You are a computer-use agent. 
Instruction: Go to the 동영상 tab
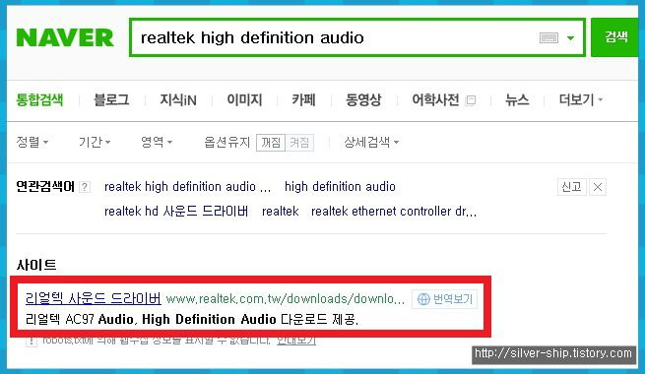pyautogui.click(x=363, y=99)
